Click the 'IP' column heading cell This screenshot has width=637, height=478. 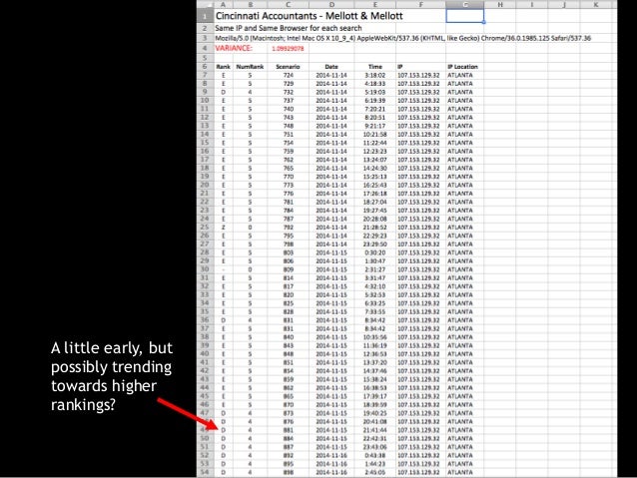(x=420, y=67)
